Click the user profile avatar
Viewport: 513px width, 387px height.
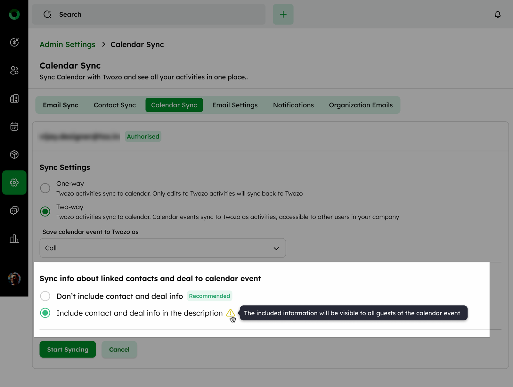tap(14, 279)
